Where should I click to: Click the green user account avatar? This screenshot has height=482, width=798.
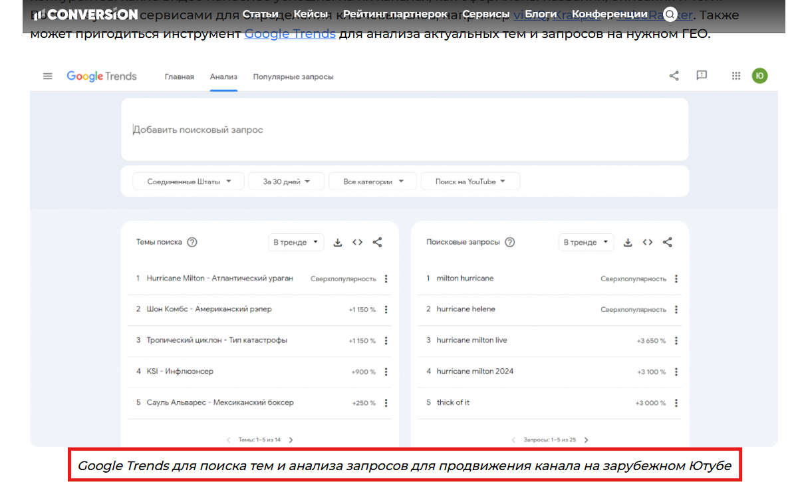[759, 76]
